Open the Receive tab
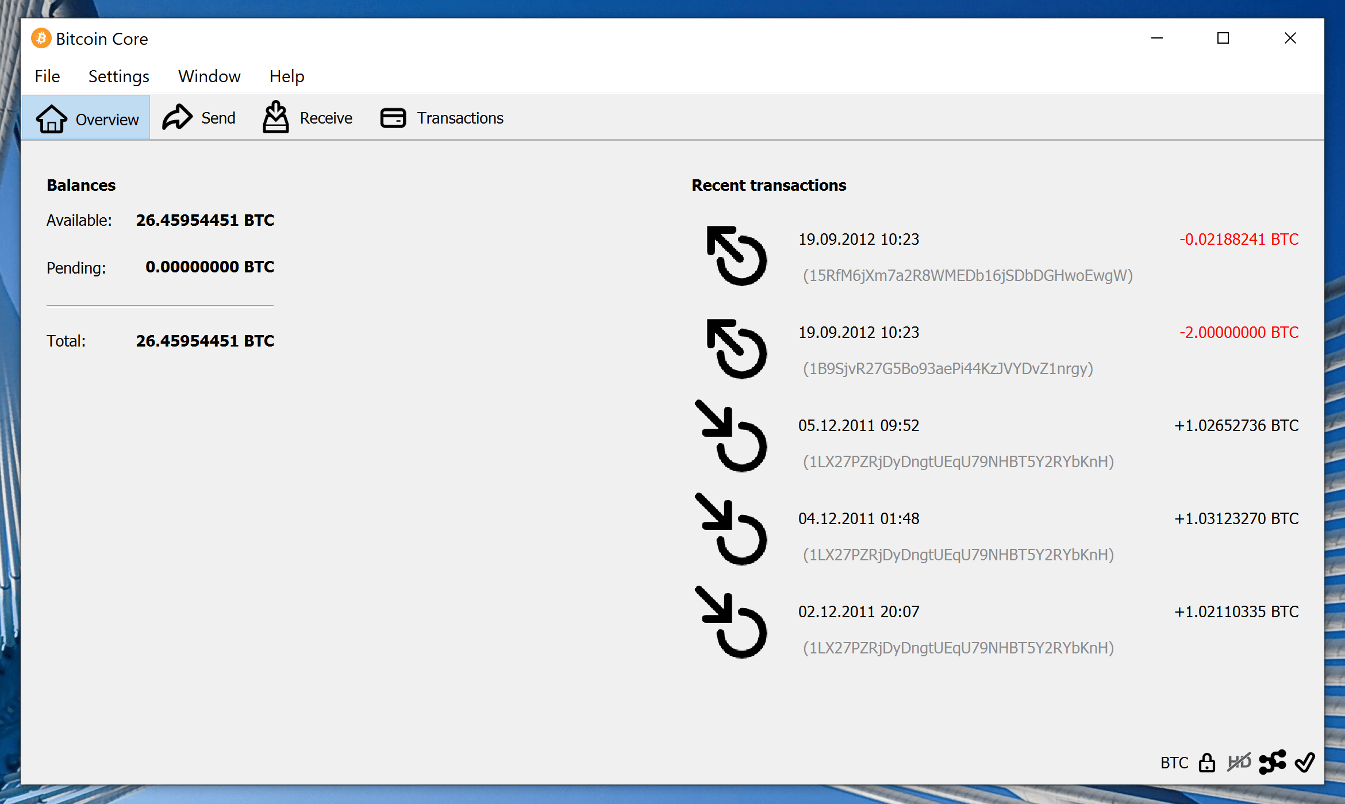The height and width of the screenshot is (804, 1345). click(308, 118)
